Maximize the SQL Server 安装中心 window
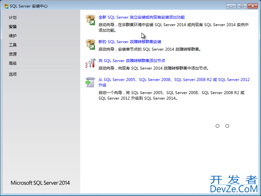The width and height of the screenshot is (261, 196). [x=242, y=6]
